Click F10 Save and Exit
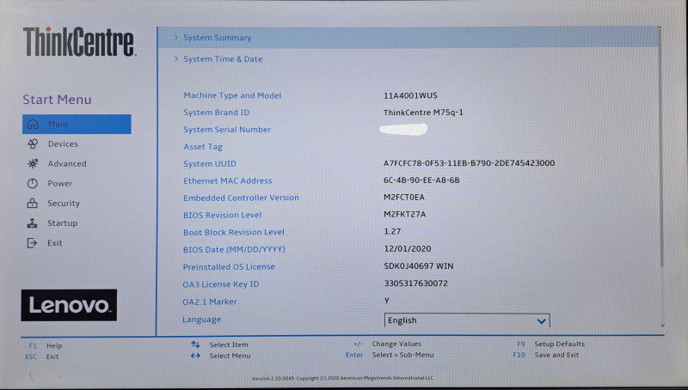This screenshot has height=390, width=688. 546,355
